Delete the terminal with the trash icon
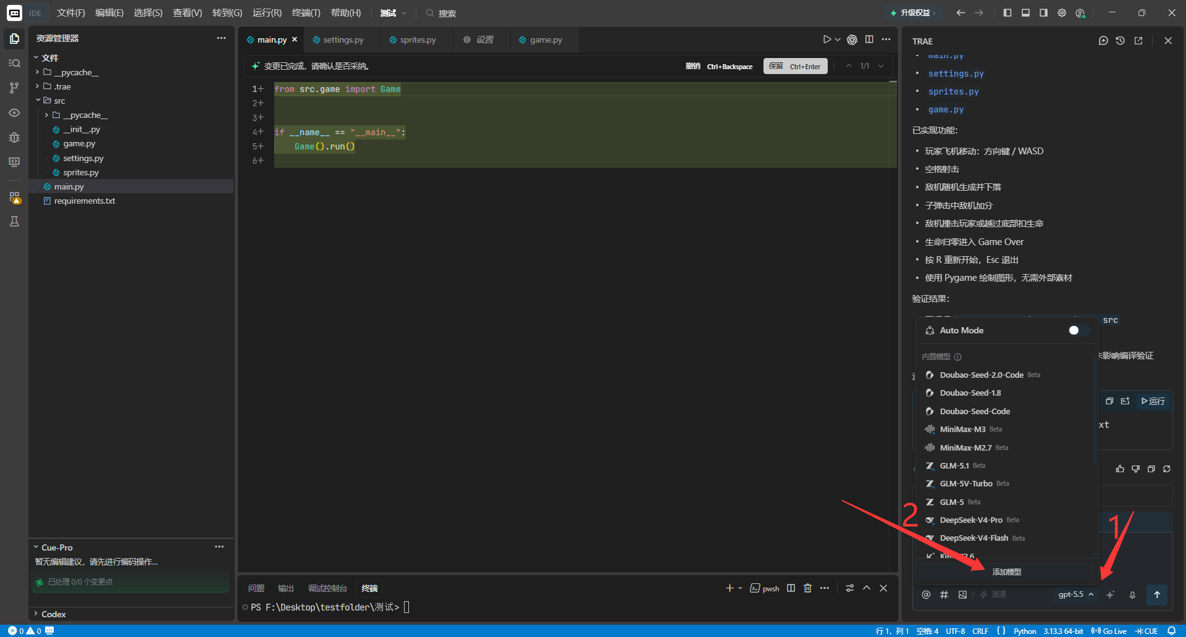The height and width of the screenshot is (637, 1186). (807, 588)
